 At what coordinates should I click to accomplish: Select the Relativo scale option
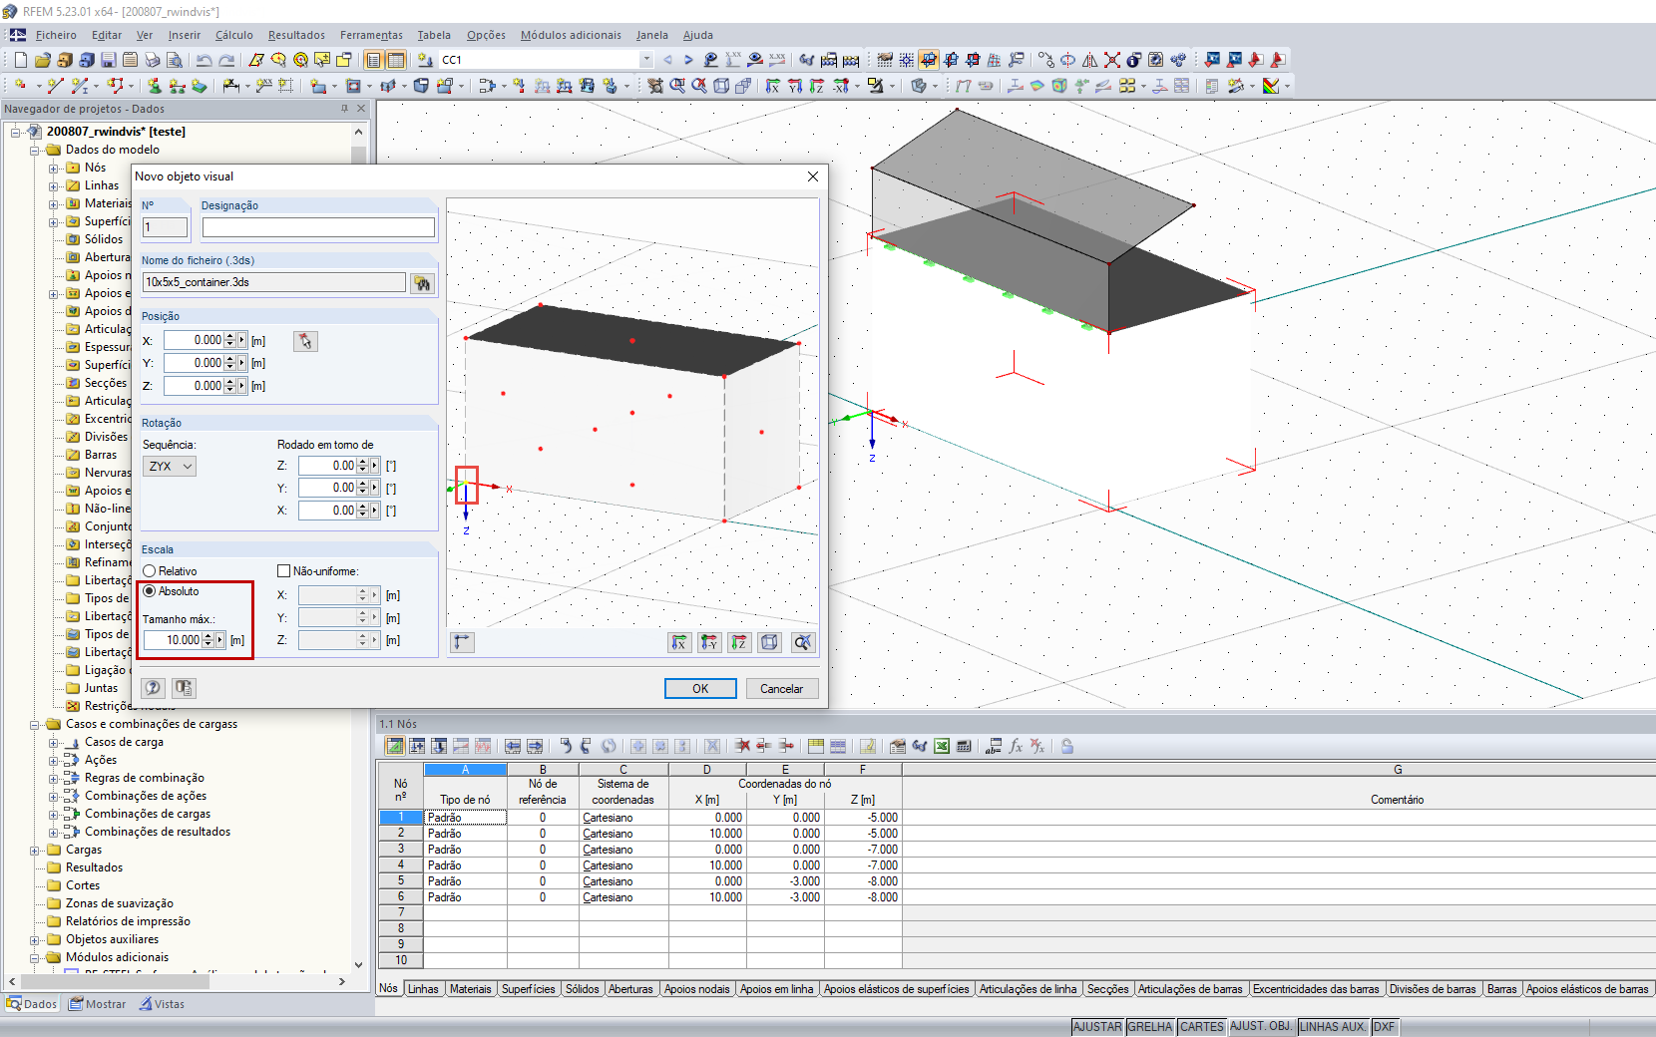(150, 571)
